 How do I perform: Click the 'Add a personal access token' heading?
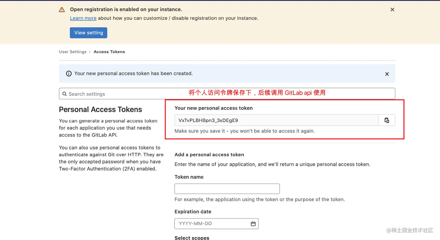[x=209, y=155]
